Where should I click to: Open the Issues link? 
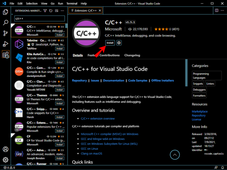[x=95, y=80]
